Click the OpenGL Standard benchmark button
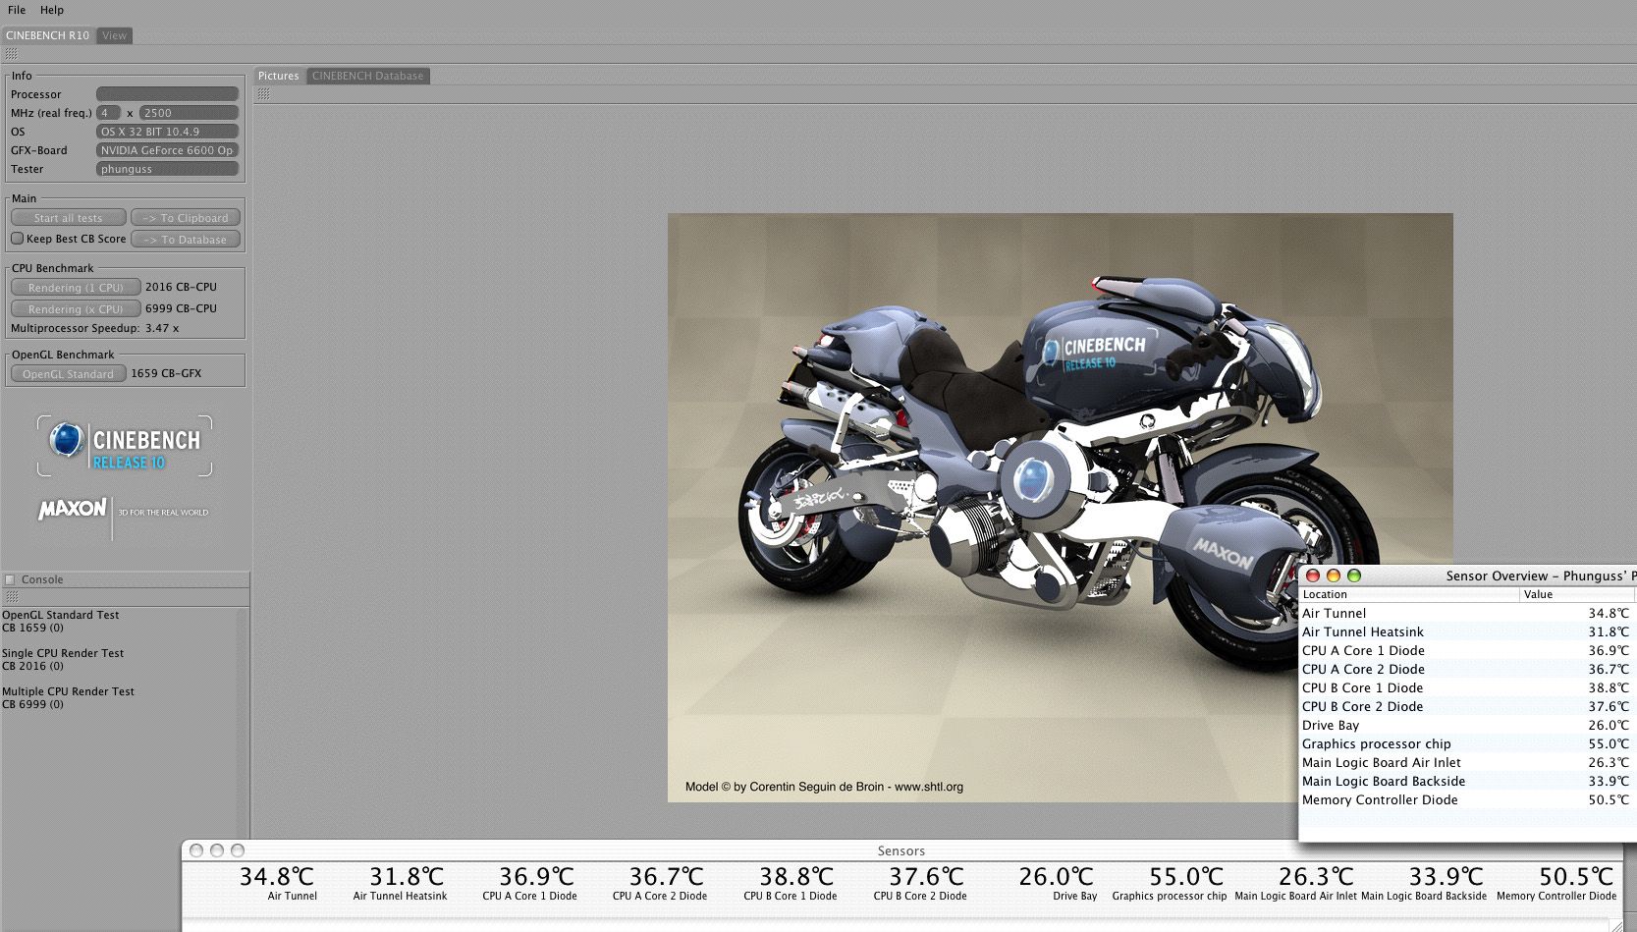 pos(68,374)
